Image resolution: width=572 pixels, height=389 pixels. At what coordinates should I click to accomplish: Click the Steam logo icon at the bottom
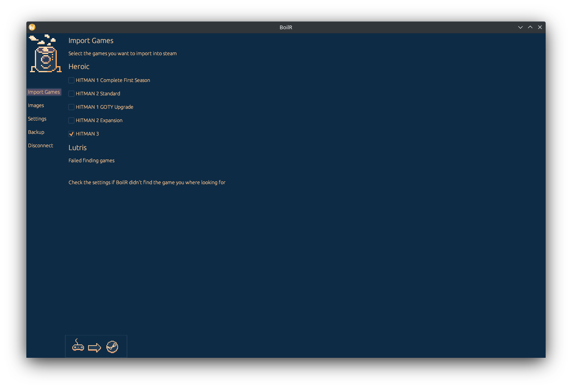click(x=112, y=347)
